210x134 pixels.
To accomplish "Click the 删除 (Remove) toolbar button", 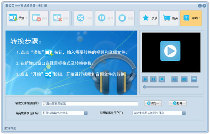I will 39,18.
